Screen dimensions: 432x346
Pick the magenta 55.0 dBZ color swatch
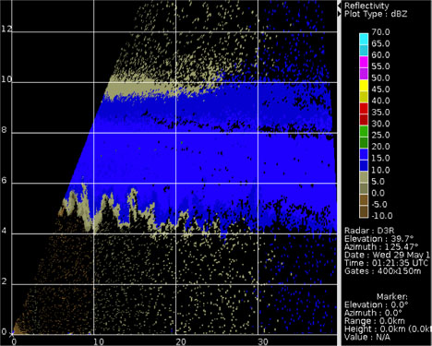tap(364, 62)
